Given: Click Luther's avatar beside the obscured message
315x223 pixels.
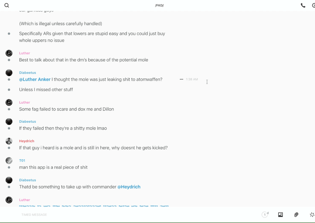Looking at the screenshot, I should click(x=9, y=200).
